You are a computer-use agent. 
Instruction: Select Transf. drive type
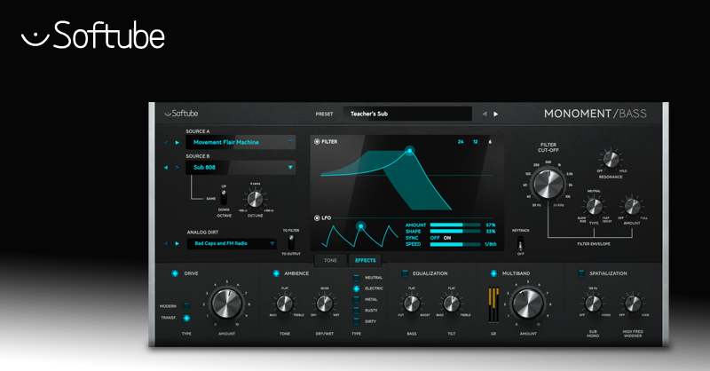tap(186, 318)
